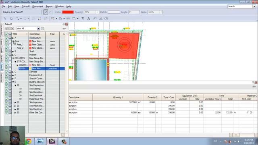Viewport: 258px width, 145px height.
Task: Toggle visibility checkbox for row B Shell
Action: (x=6, y=52)
